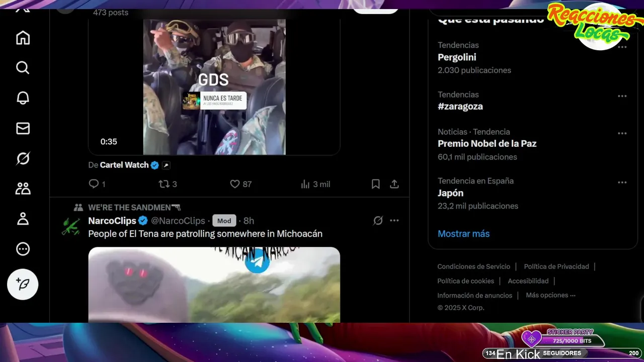Open Accesibilidad footer link
644x362 pixels.
click(528, 281)
